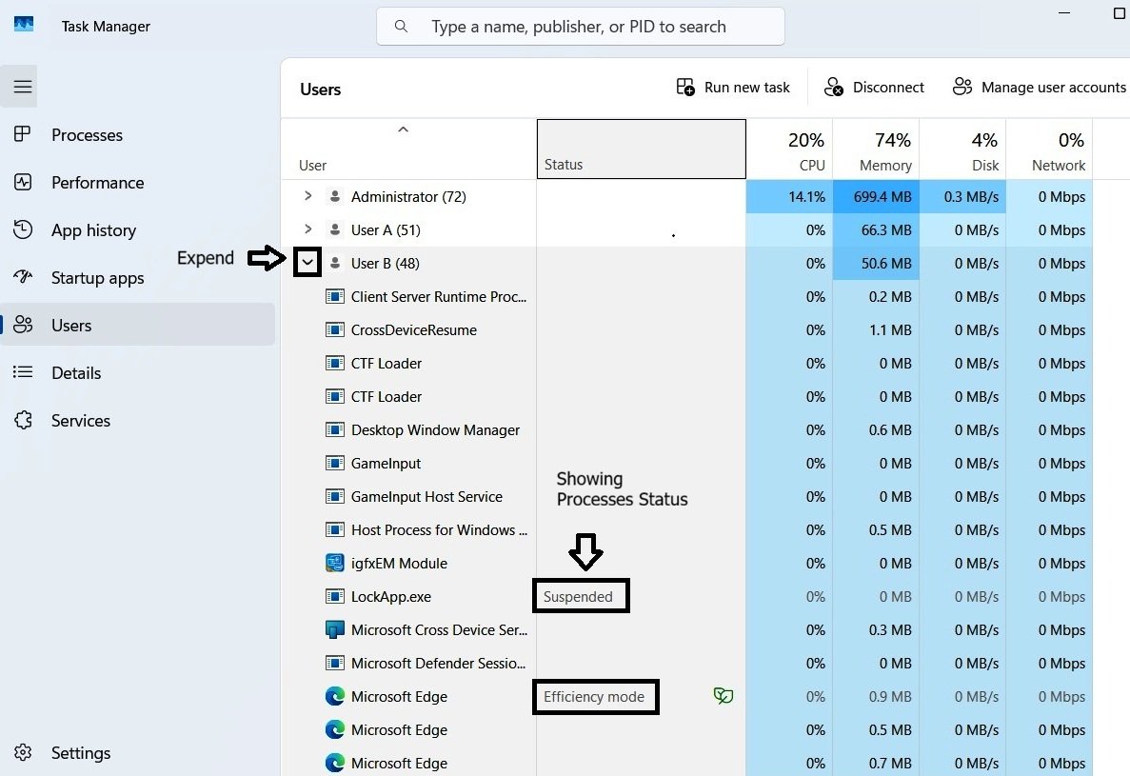
Task: Select the Users page
Action: coord(137,325)
